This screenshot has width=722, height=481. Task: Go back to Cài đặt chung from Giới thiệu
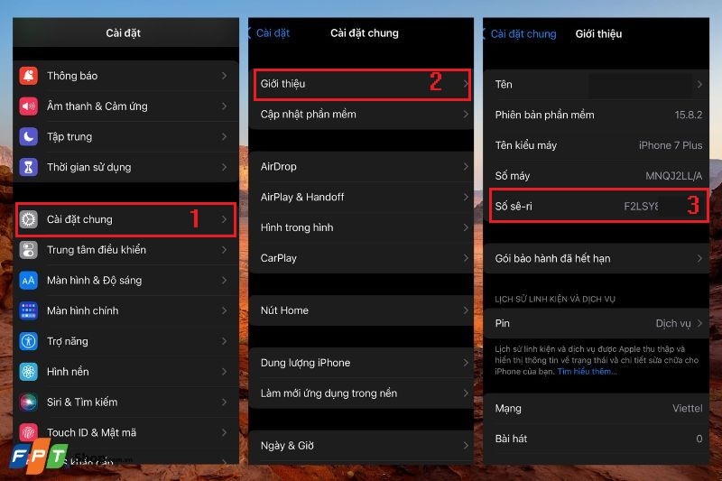520,33
